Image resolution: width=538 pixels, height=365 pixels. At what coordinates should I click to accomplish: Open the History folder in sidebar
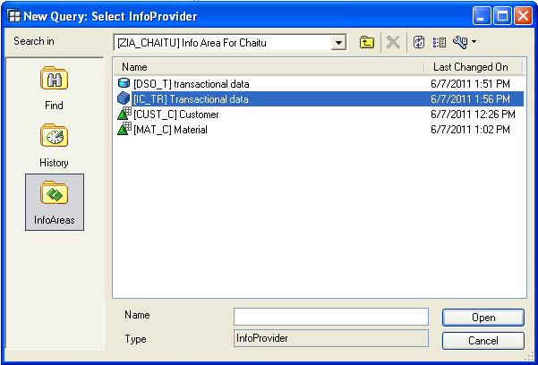coord(54,146)
